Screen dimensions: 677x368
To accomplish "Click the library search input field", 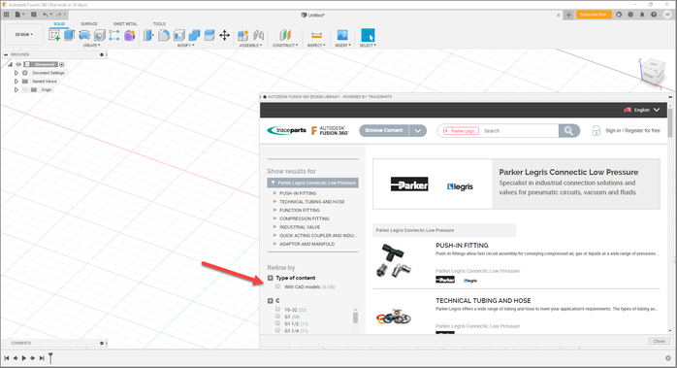I will tap(520, 130).
